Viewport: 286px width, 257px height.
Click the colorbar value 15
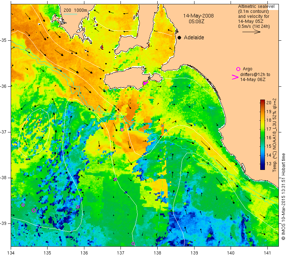tap(269, 146)
